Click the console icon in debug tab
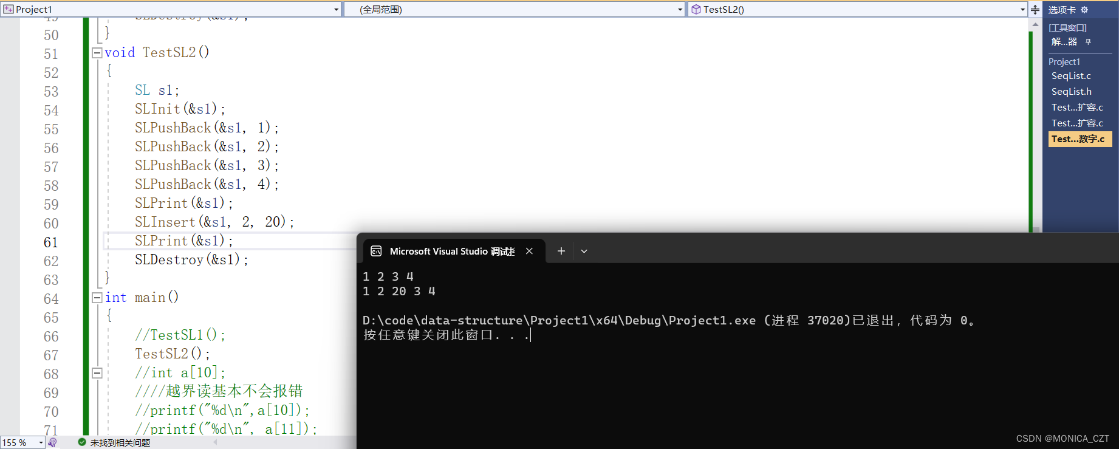1119x449 pixels. [376, 251]
